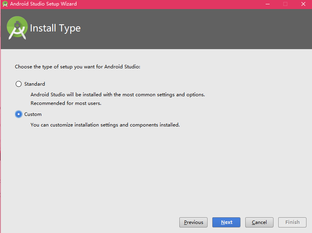Continue with the Next button
Screen dimensions: 312x233
226,222
